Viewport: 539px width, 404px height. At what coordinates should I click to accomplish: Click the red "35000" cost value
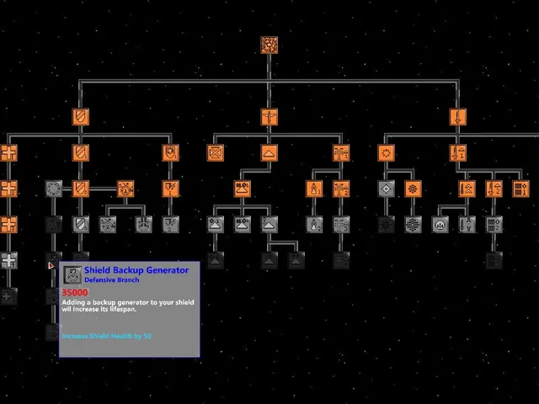point(75,292)
